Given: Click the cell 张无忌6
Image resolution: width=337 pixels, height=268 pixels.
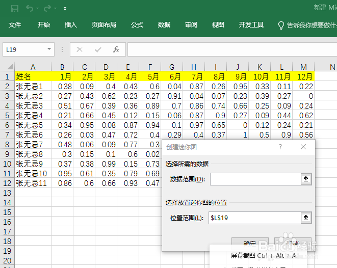Looking at the screenshot, I should [33, 135].
